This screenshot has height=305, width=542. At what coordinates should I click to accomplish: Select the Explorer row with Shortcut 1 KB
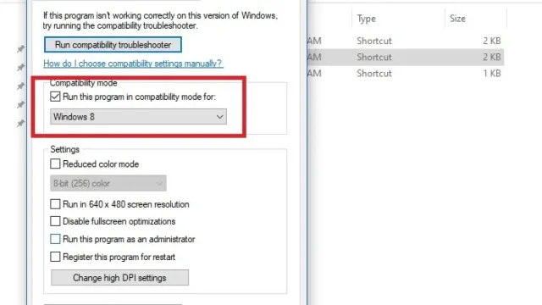pos(406,74)
